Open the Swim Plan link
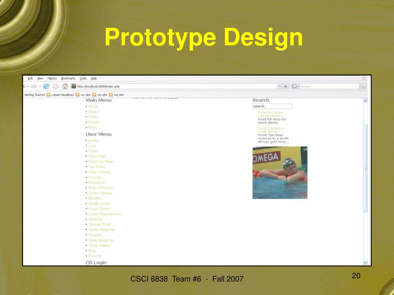 97,156
